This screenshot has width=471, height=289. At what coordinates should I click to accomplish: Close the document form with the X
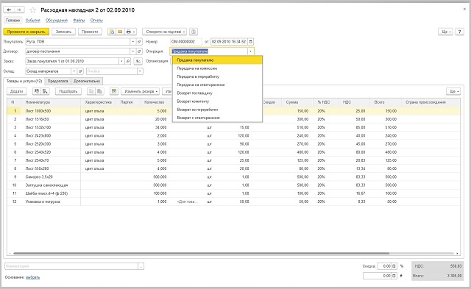(x=464, y=10)
